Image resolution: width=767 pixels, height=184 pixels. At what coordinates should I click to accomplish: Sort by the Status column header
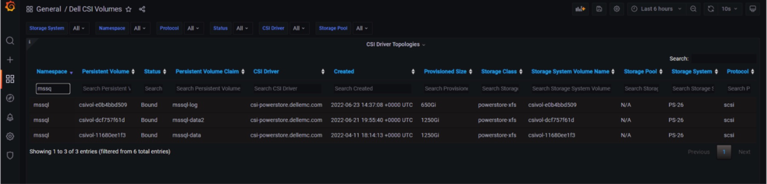[x=155, y=72]
